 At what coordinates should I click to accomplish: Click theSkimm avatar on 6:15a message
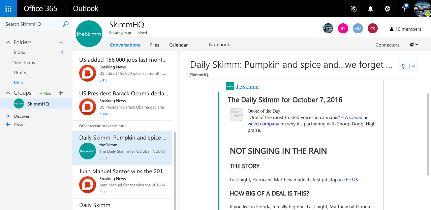[88, 151]
